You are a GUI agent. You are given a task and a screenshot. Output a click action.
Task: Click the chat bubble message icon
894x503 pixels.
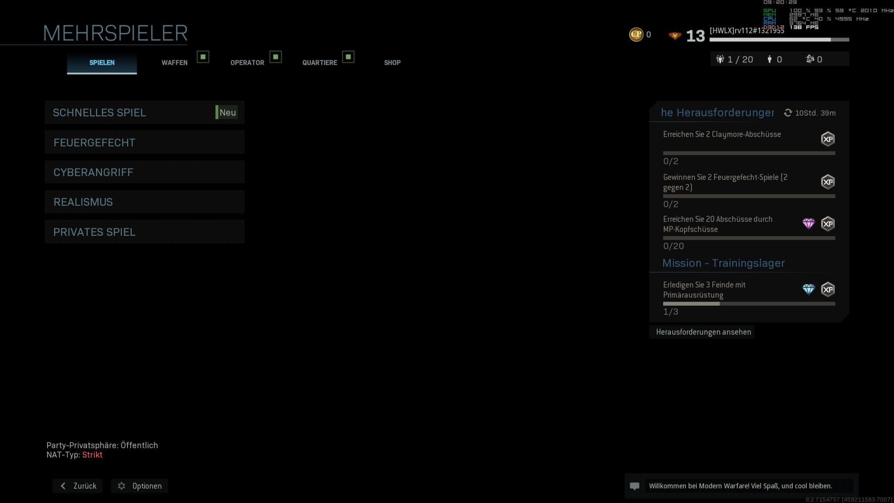[635, 486]
